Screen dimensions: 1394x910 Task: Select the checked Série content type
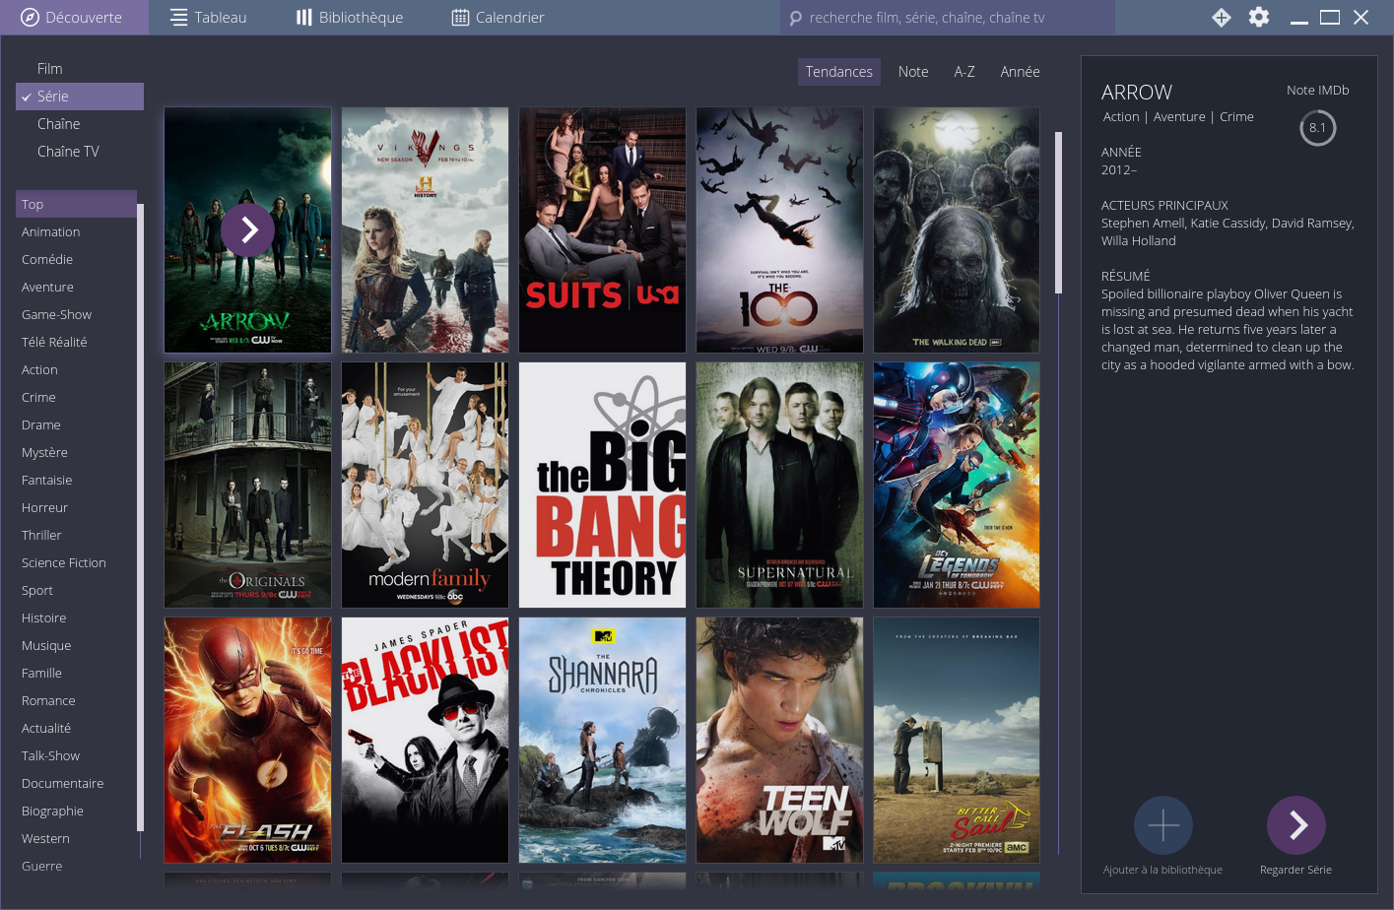(x=80, y=97)
